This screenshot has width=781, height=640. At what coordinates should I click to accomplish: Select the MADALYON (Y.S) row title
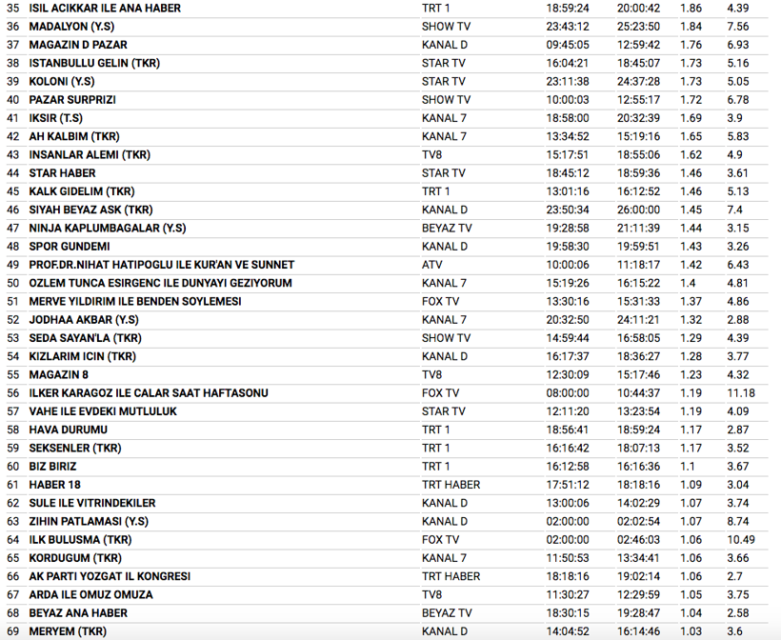coord(71,27)
